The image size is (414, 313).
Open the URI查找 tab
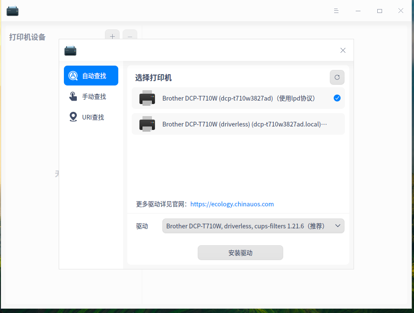point(91,117)
